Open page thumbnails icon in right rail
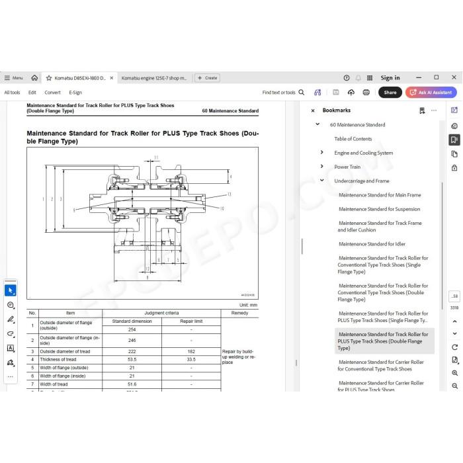 454,154
